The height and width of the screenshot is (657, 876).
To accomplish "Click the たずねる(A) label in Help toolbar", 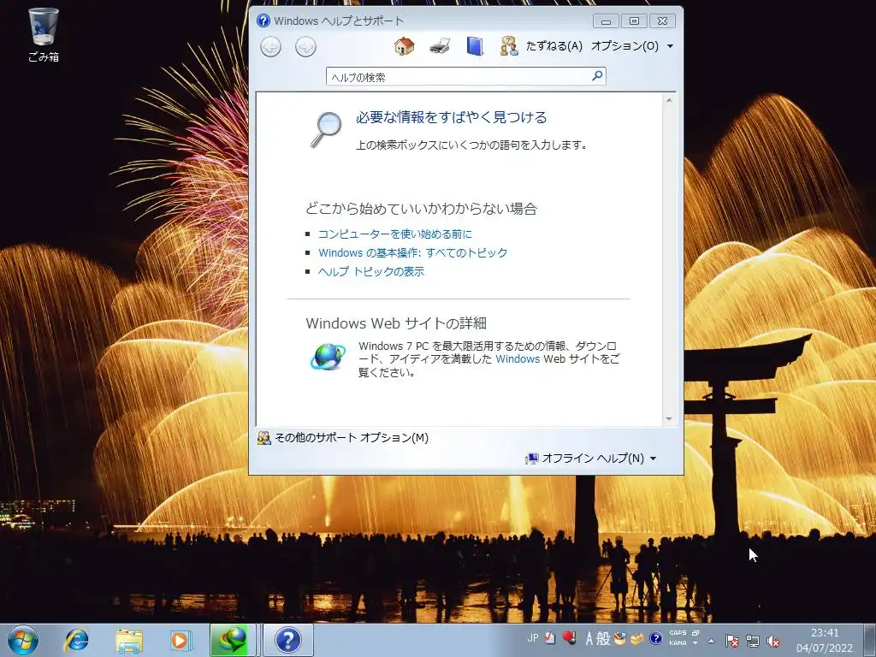I will click(x=554, y=46).
